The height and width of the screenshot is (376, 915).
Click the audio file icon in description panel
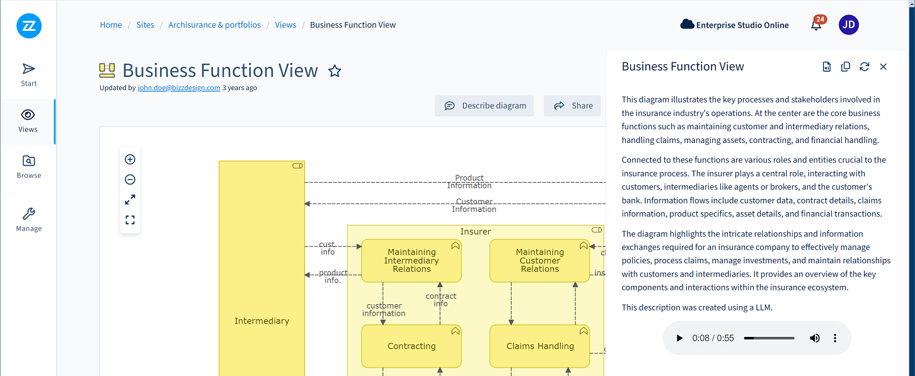827,67
